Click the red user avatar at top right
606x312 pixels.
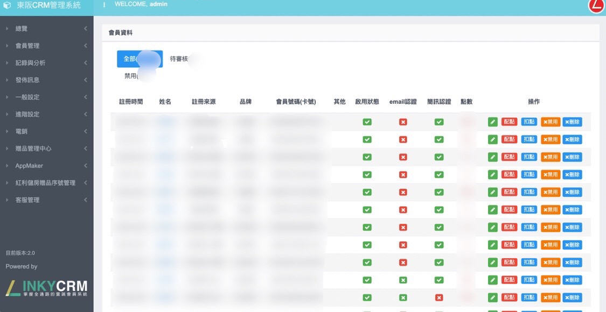coord(596,5)
